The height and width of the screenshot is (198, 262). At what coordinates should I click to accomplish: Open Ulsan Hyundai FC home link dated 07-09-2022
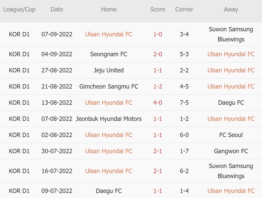coord(109,34)
